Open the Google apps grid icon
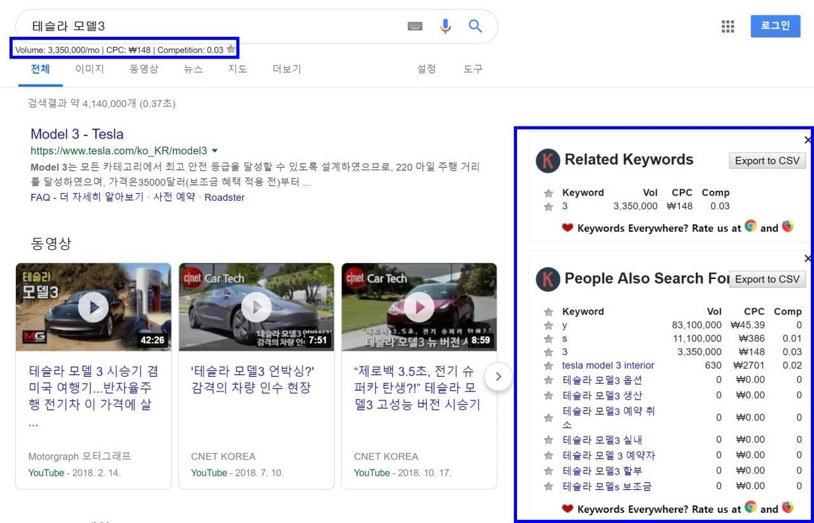 click(x=728, y=26)
